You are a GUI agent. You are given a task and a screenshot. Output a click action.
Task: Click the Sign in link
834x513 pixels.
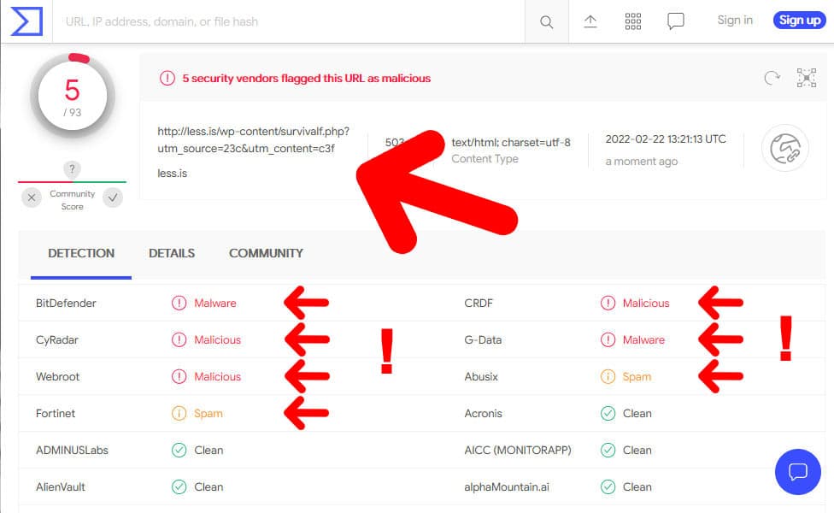pyautogui.click(x=735, y=21)
